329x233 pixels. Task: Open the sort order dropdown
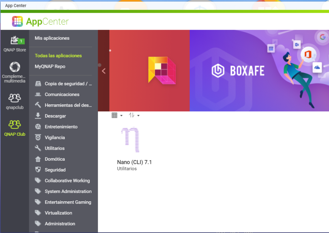pos(134,116)
